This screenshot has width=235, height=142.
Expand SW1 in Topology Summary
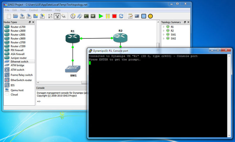tap(164, 35)
